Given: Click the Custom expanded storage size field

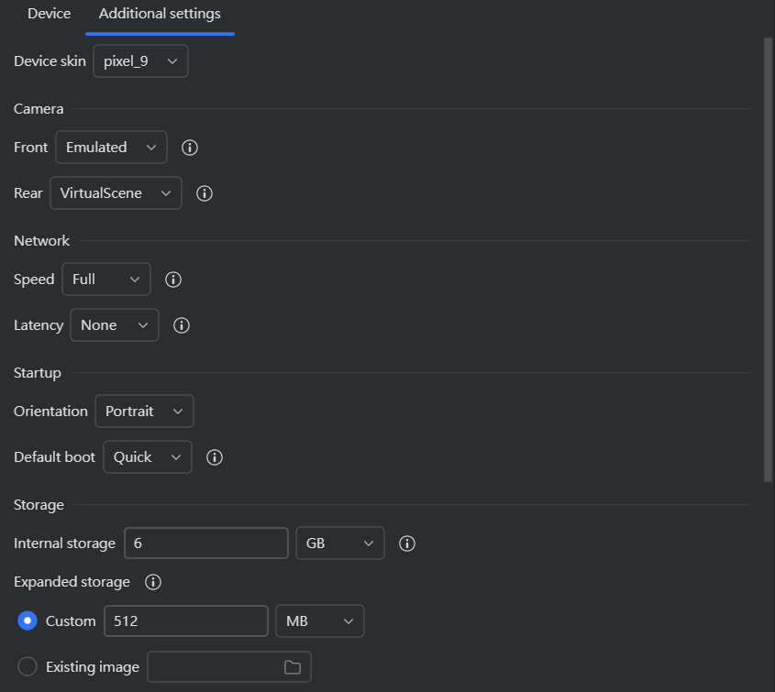Looking at the screenshot, I should pyautogui.click(x=185, y=621).
